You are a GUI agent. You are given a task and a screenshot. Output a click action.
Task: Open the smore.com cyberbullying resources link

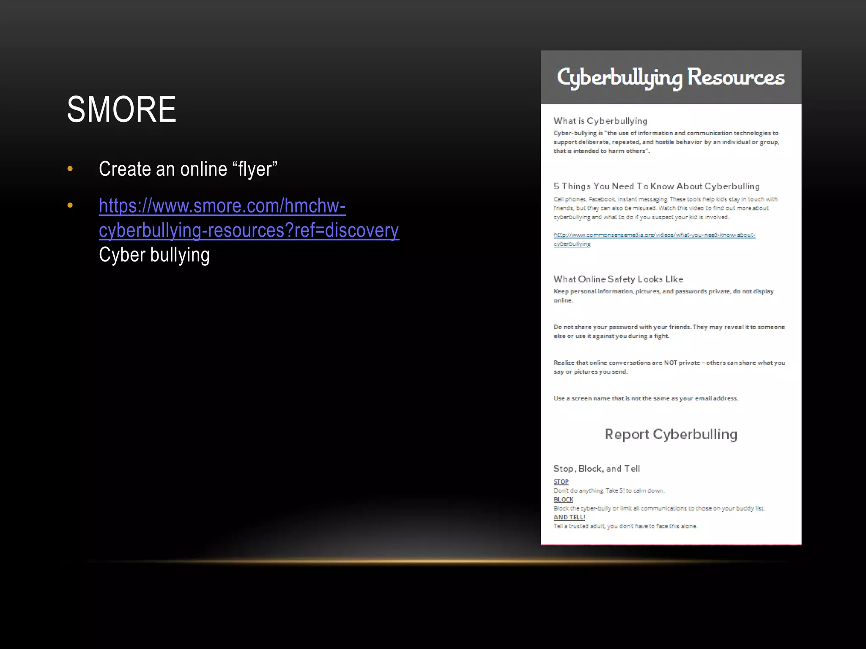click(249, 218)
